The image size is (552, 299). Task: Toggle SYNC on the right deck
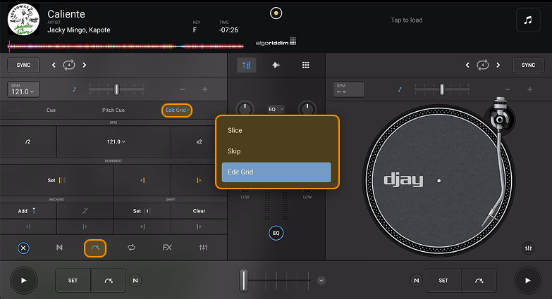tap(528, 65)
